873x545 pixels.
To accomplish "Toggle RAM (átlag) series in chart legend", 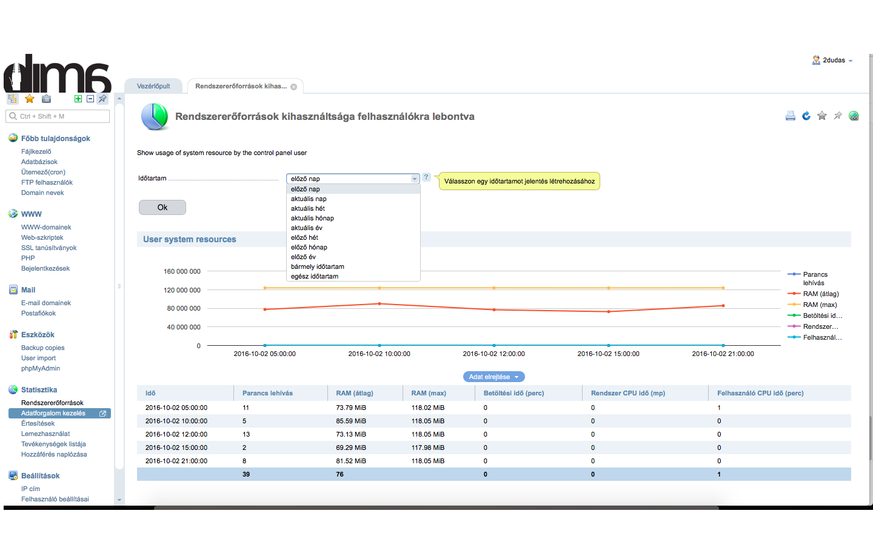I will (x=813, y=294).
